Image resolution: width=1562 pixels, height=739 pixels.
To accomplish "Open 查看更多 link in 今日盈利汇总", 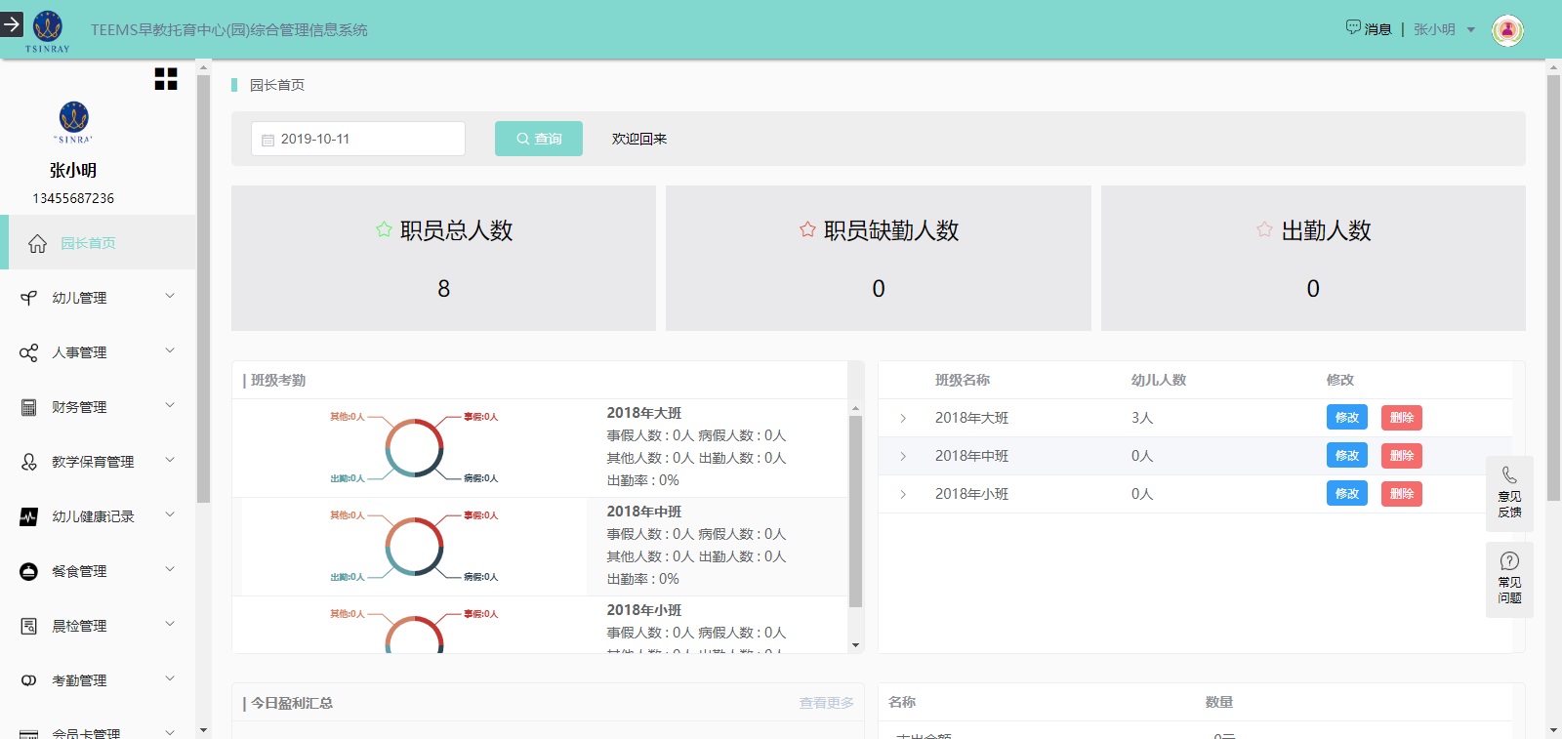I will pos(826,703).
